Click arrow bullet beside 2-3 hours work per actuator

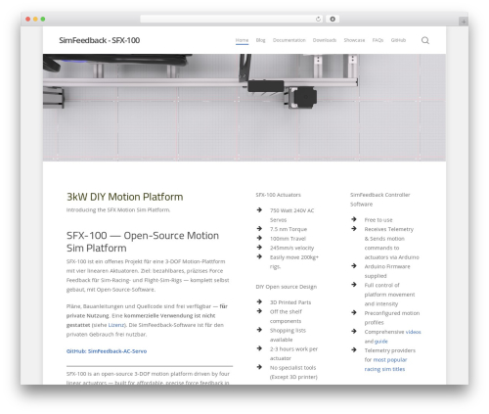[x=259, y=348]
